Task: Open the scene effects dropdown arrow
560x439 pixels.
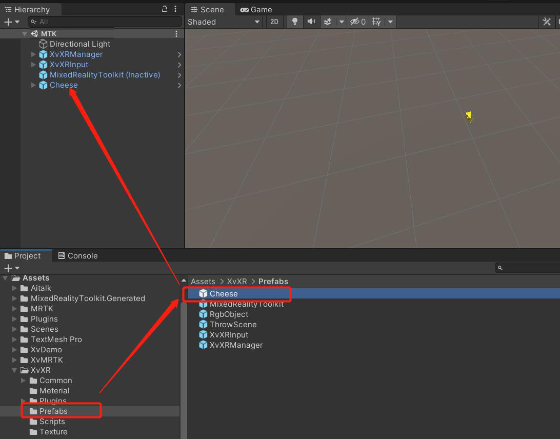Action: pyautogui.click(x=342, y=22)
